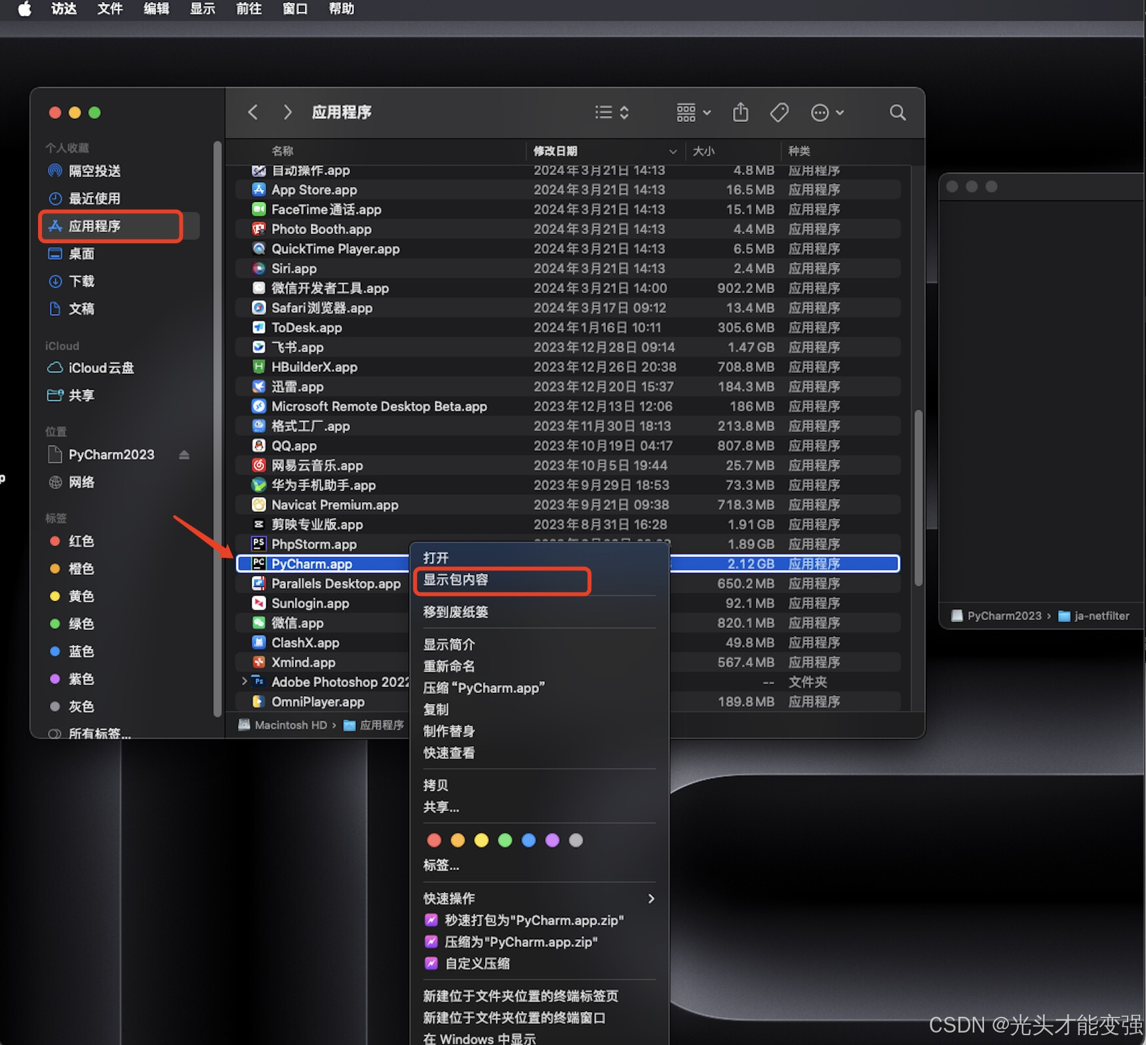This screenshot has height=1045, width=1146.
Task: Open AirDrop 隔空投送 in sidebar
Action: [x=85, y=171]
